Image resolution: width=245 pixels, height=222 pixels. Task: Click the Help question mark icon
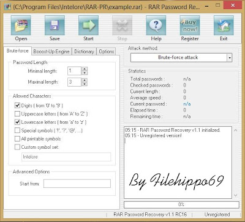click(x=156, y=26)
